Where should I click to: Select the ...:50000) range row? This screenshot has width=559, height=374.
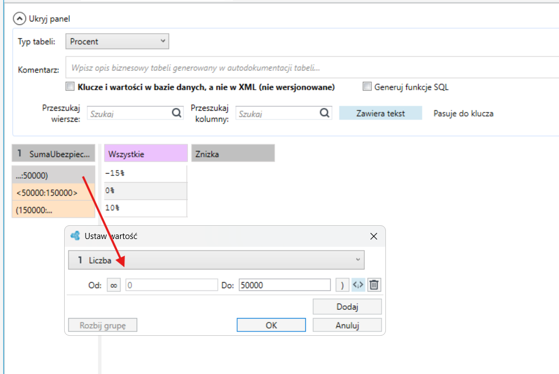click(x=54, y=175)
